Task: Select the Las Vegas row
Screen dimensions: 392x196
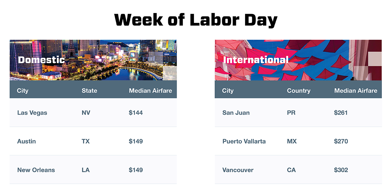Action: coord(93,113)
